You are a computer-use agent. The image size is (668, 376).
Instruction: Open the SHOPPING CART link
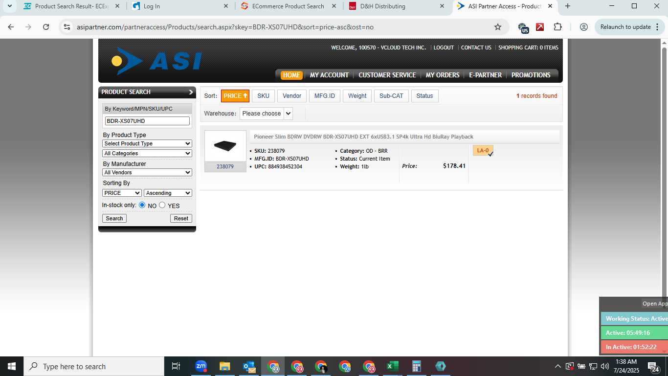coord(528,47)
